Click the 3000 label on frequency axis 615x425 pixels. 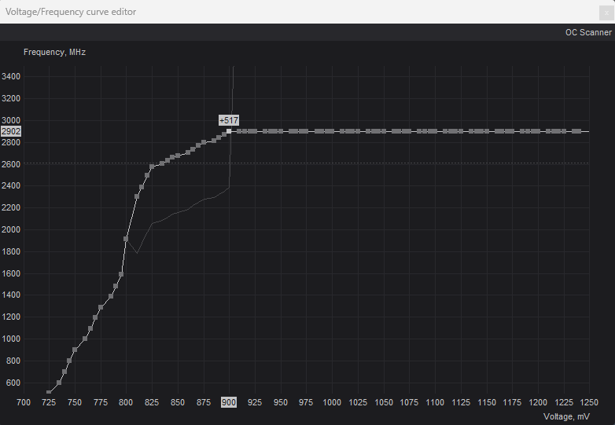11,120
